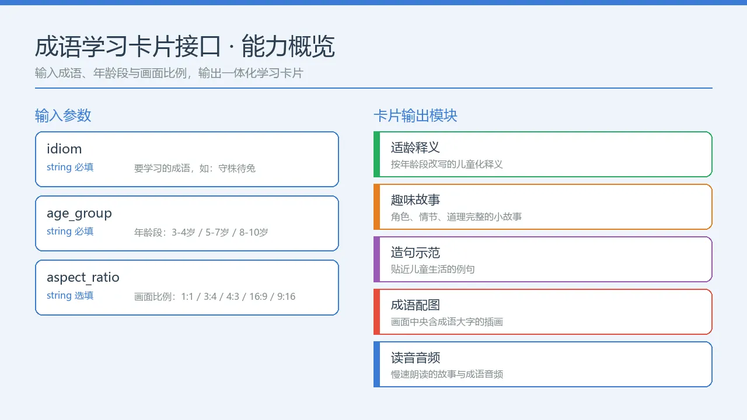This screenshot has height=420, width=747.
Task: Click the 输入参数 section heading
Action: click(63, 116)
